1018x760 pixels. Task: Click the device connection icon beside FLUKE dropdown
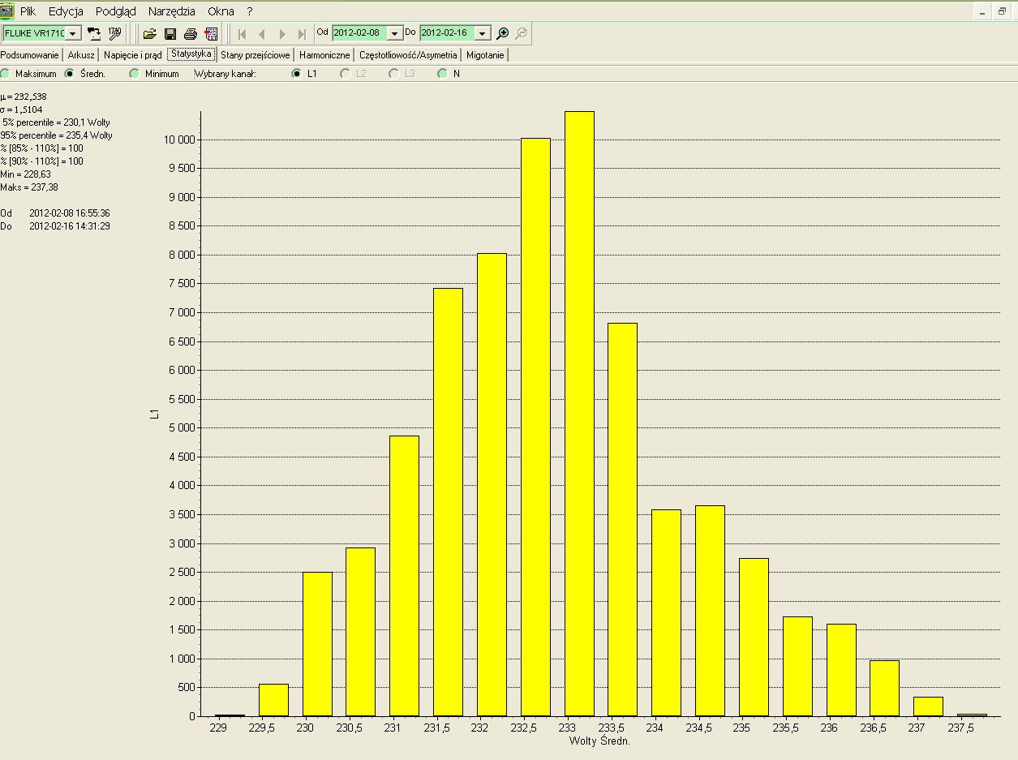(94, 33)
